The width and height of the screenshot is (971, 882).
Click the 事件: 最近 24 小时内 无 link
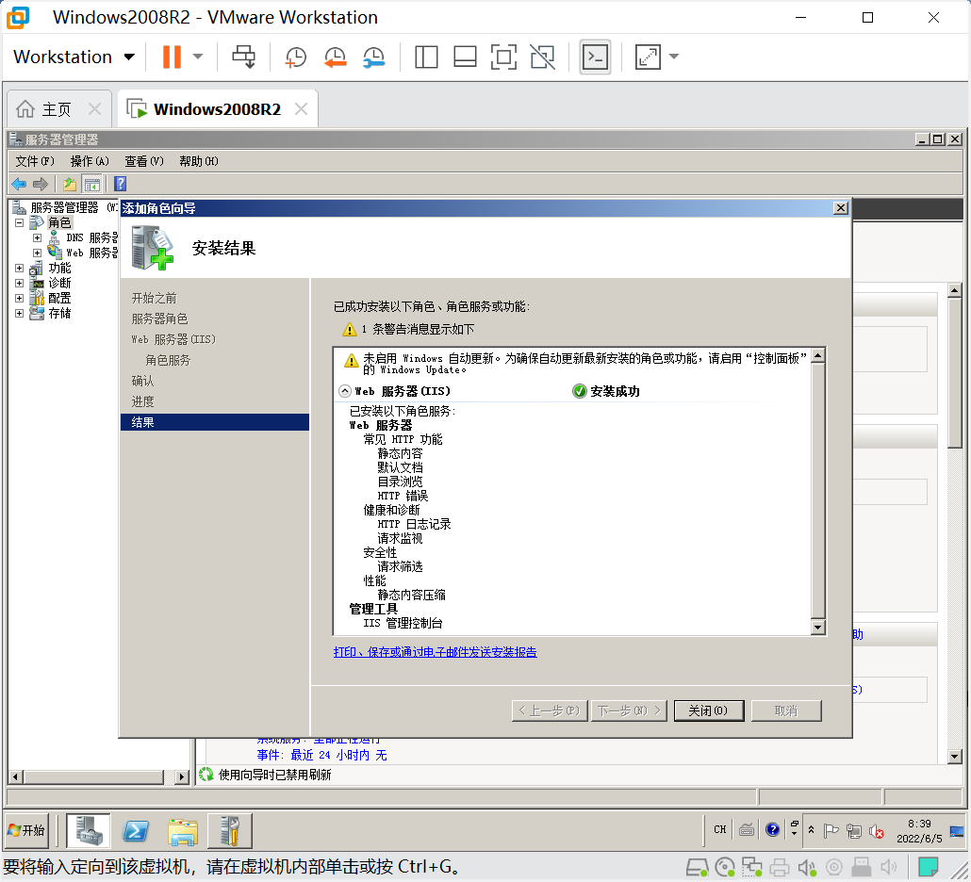pyautogui.click(x=321, y=755)
